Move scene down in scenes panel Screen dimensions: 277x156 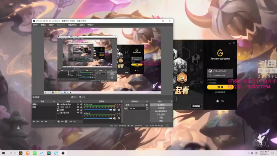(x=46, y=122)
